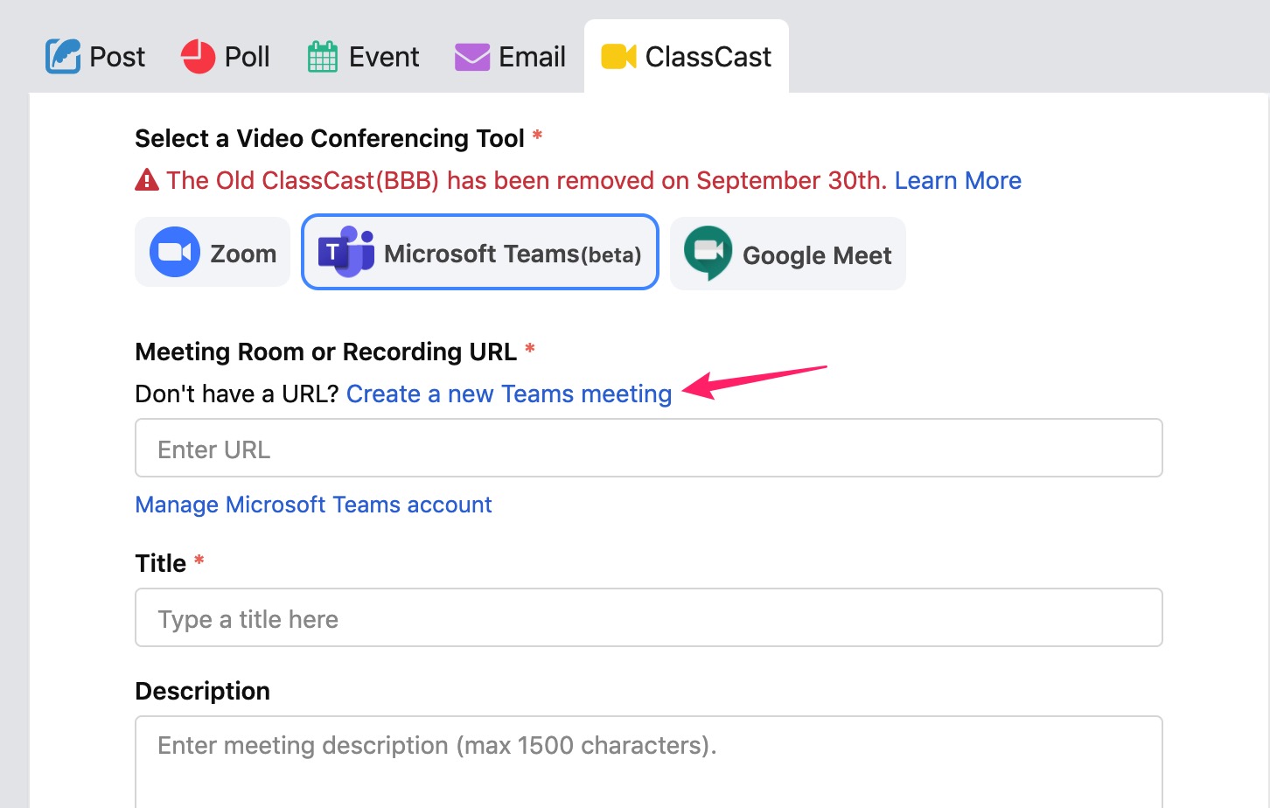Open the Learn More link
This screenshot has height=808, width=1270.
click(x=958, y=180)
